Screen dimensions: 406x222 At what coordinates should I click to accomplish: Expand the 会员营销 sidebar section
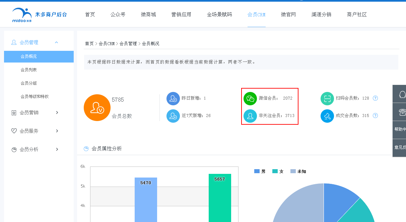point(57,113)
